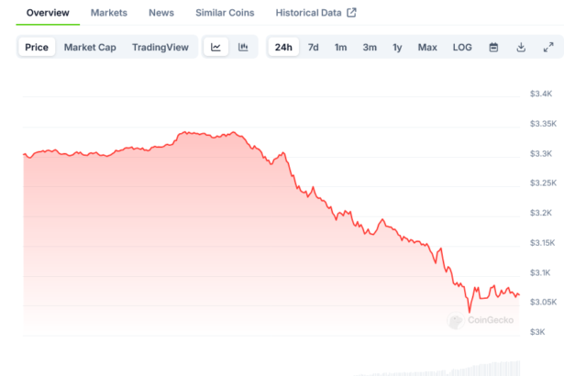Expand chart to fullscreen

pos(548,47)
